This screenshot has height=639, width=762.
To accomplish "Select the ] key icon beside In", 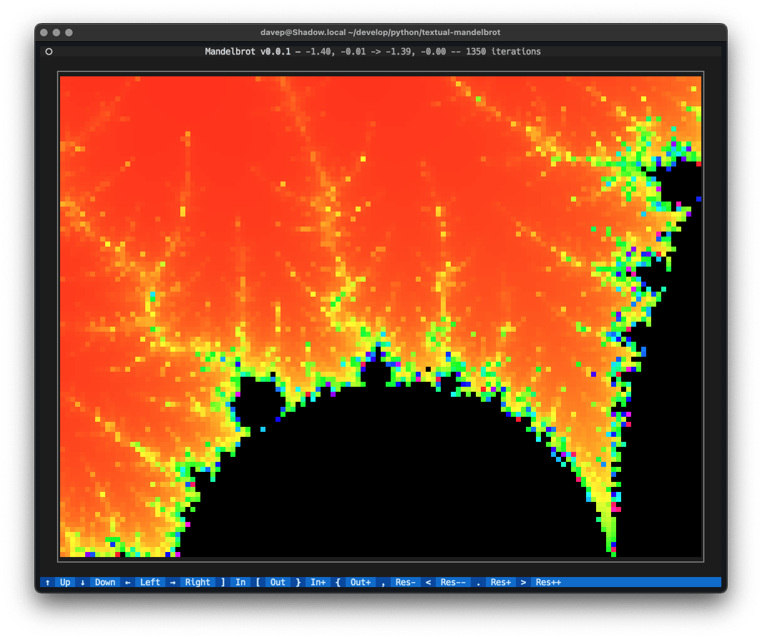I will 223,582.
